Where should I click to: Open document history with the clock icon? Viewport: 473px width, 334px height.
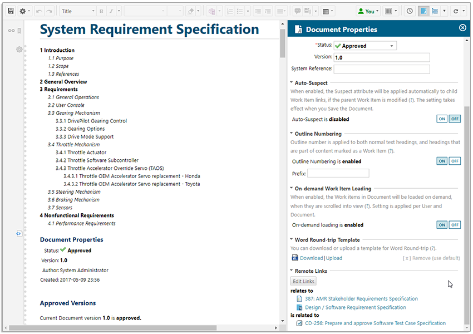[410, 11]
